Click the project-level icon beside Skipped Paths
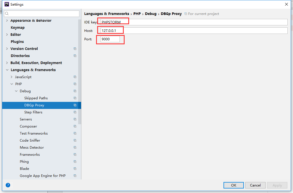This screenshot has width=293, height=193. coord(75,98)
